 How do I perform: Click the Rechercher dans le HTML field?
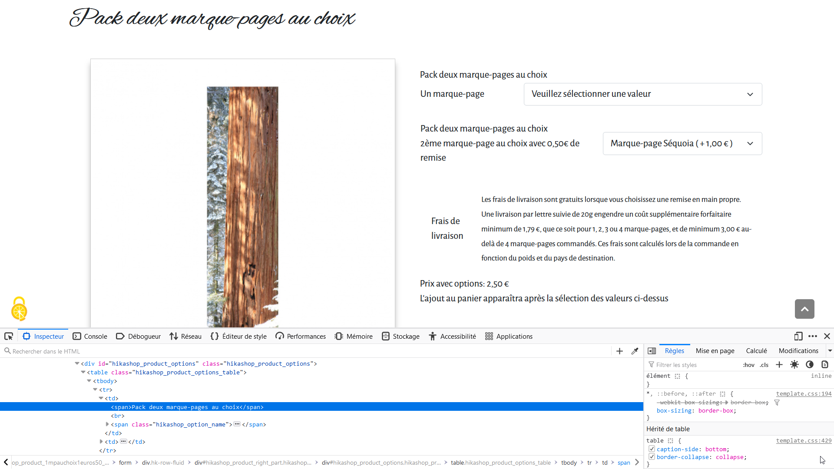[304, 351]
